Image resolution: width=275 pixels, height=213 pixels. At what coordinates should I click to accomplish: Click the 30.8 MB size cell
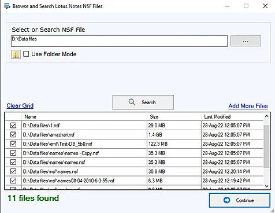point(174,171)
